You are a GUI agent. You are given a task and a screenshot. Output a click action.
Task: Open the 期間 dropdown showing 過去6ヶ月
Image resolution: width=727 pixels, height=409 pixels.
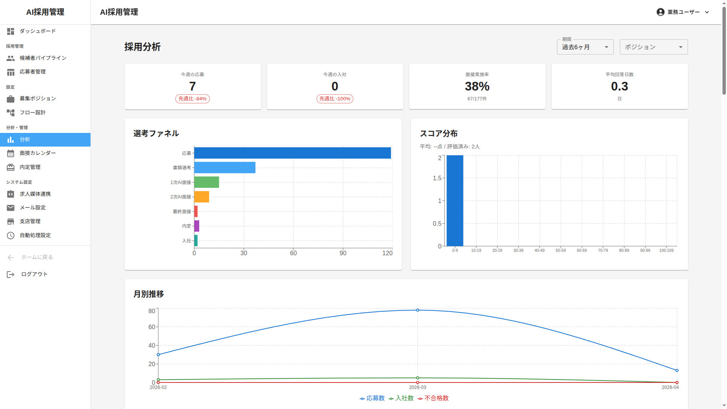point(585,47)
